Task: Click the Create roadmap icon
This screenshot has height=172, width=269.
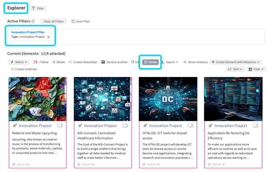Action: click(12, 69)
